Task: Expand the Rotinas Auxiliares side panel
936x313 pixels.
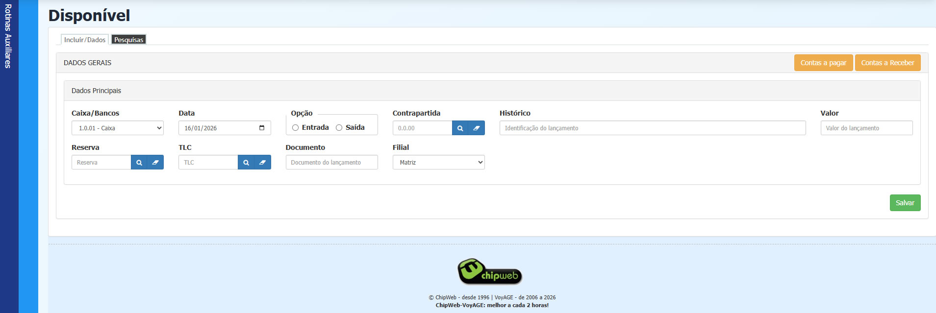Action: [x=8, y=37]
